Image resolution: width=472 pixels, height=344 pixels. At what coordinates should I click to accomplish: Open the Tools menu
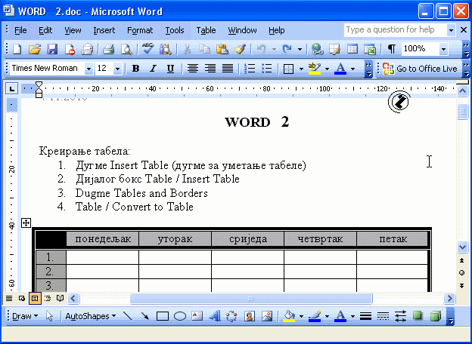(x=175, y=30)
